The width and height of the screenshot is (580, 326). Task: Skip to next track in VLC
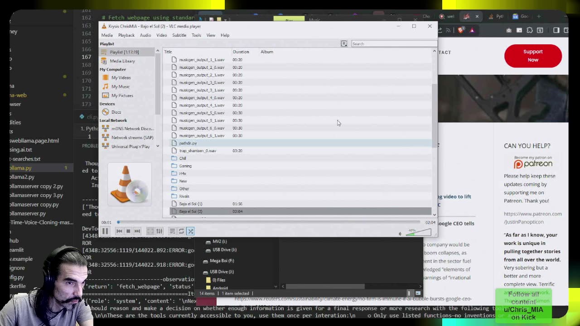[x=137, y=231]
